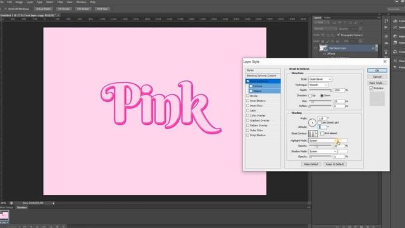Toggle visibility of Text layer copy

(x=315, y=48)
